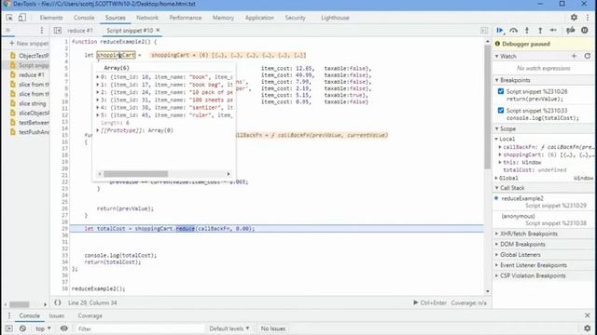Open the Issues drawer tab
Screen dimensions: 597x335
pos(56,315)
